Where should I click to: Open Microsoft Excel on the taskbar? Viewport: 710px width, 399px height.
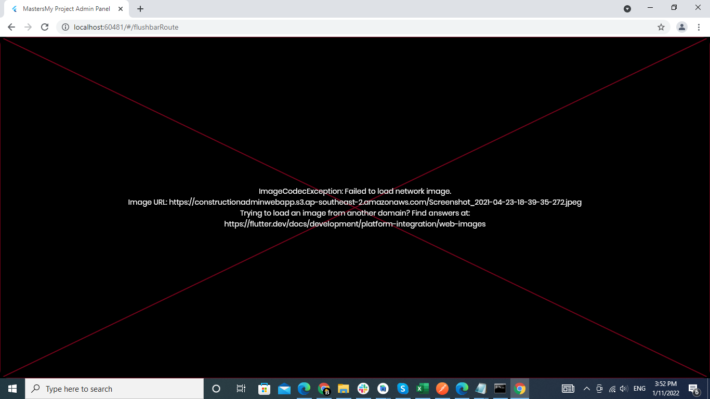pyautogui.click(x=423, y=388)
